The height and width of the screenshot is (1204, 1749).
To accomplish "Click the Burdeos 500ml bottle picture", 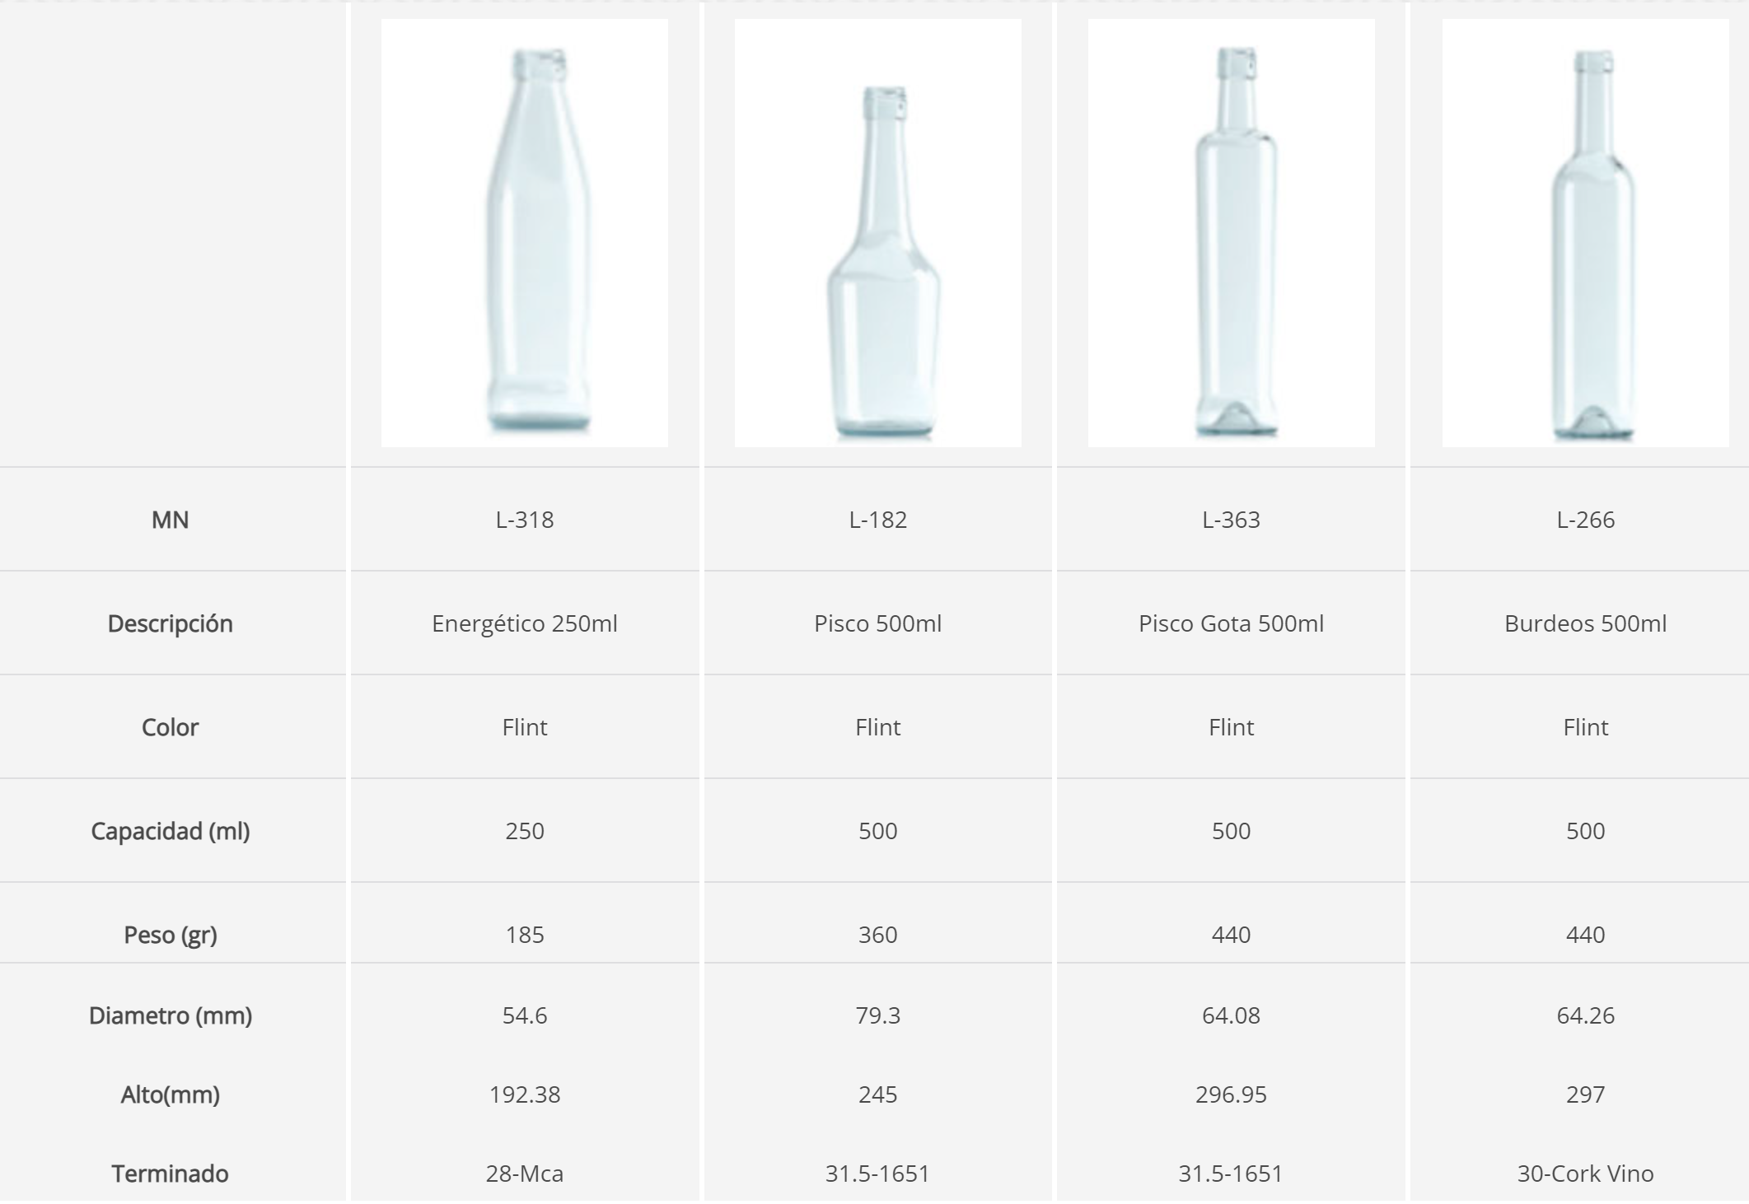I will [1585, 233].
